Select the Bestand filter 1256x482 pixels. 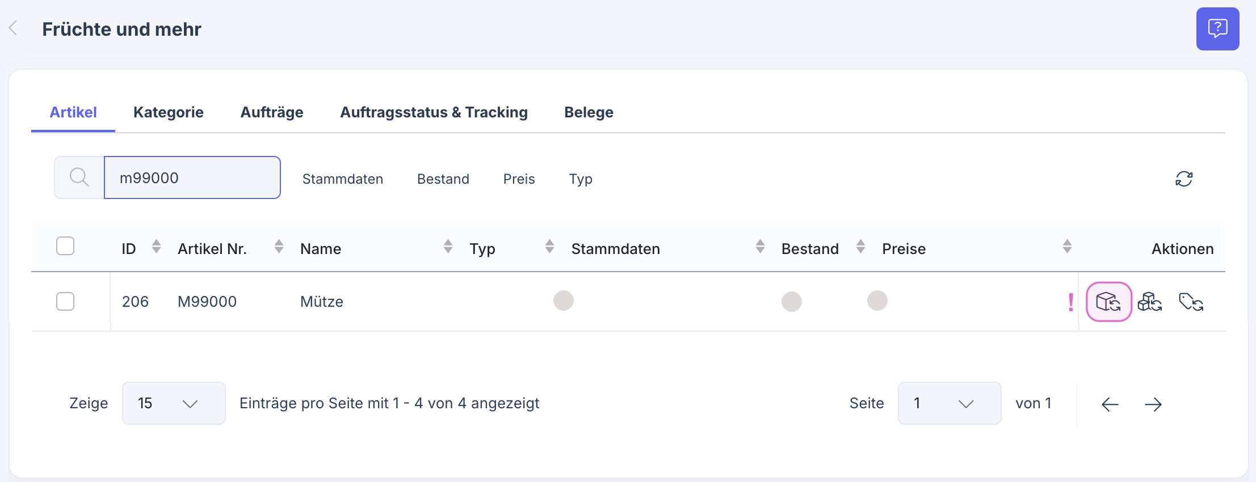(x=443, y=179)
